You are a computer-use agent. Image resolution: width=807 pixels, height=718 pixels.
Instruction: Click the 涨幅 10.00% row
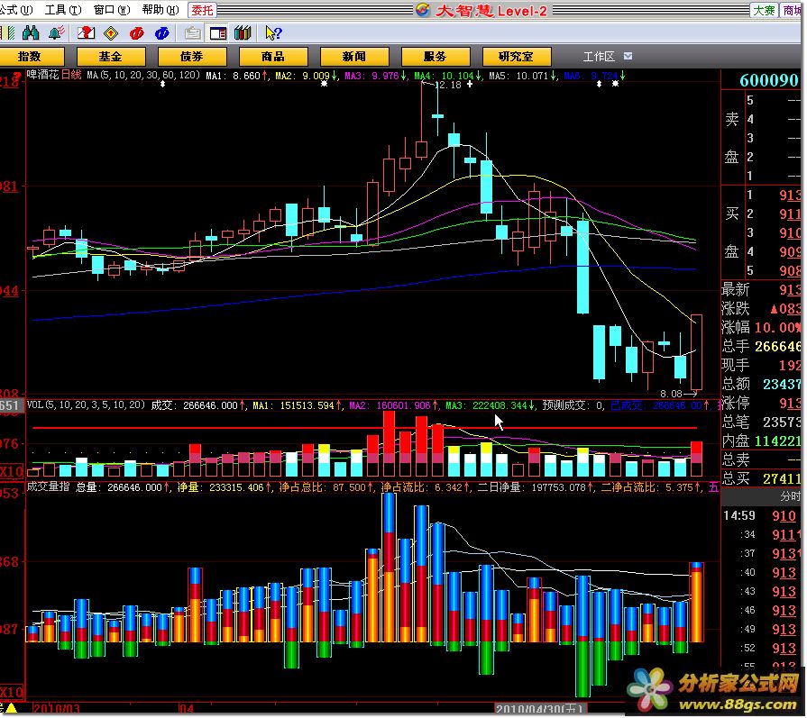point(762,328)
